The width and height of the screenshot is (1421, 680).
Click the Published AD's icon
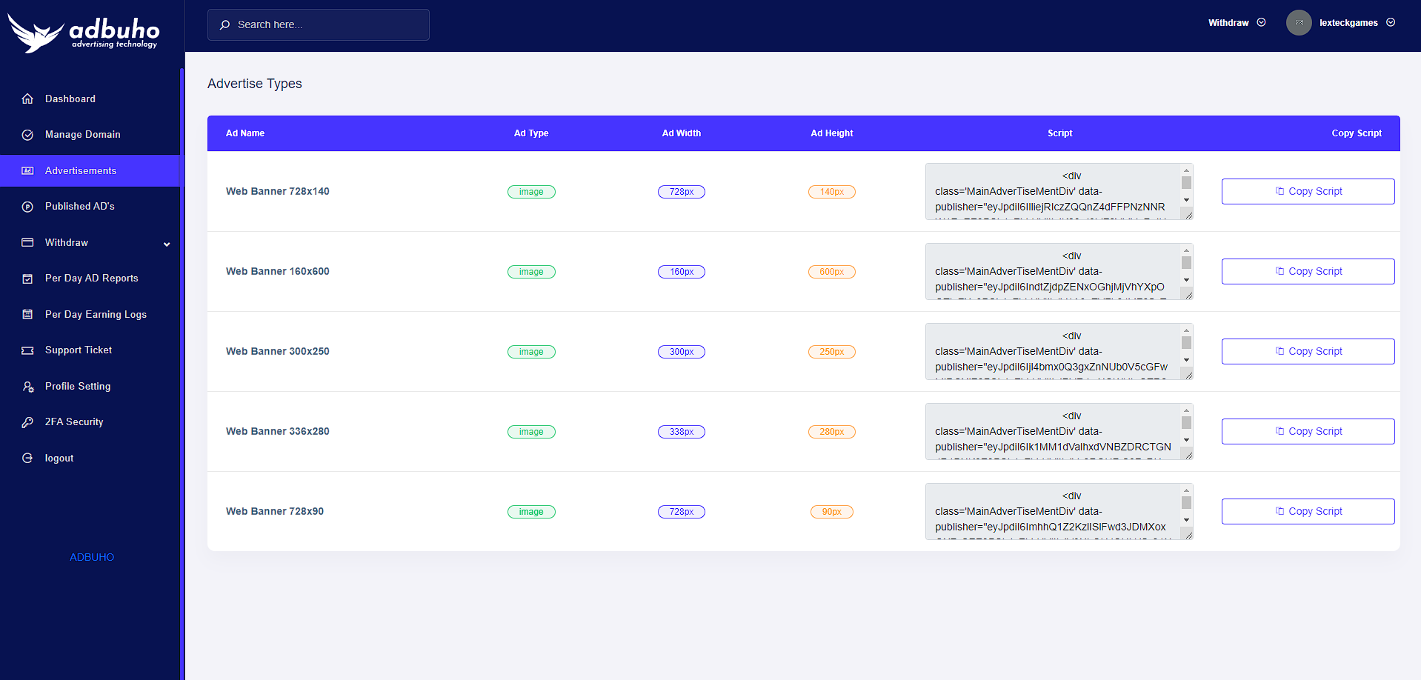[27, 207]
